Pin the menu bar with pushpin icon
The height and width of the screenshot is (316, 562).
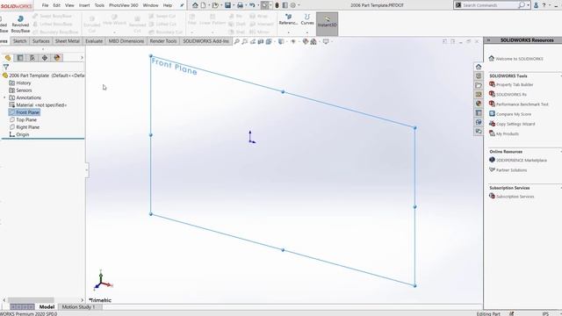coord(182,5)
